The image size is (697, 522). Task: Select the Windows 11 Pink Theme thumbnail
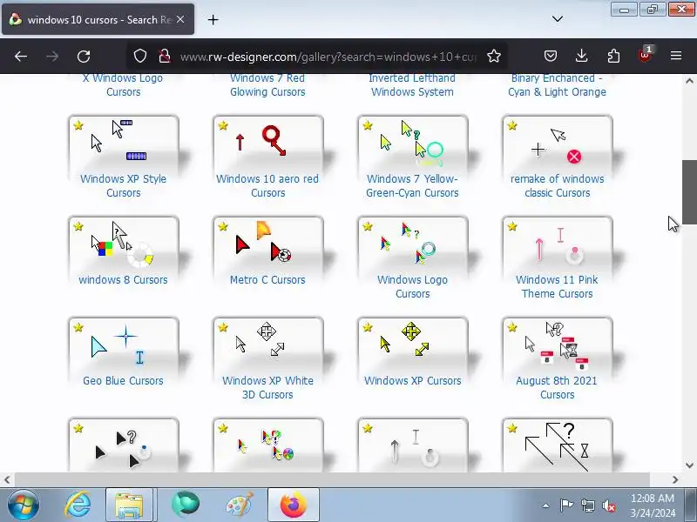pyautogui.click(x=558, y=244)
